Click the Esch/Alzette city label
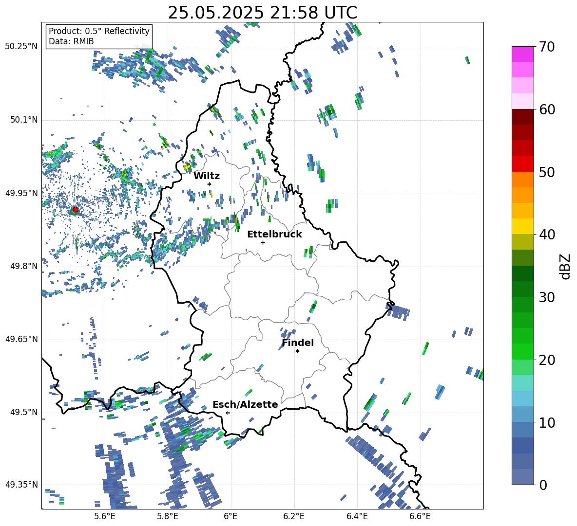This screenshot has width=577, height=526. point(245,405)
